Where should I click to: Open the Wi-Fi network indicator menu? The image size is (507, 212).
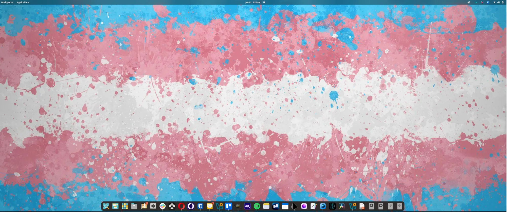(494, 2)
